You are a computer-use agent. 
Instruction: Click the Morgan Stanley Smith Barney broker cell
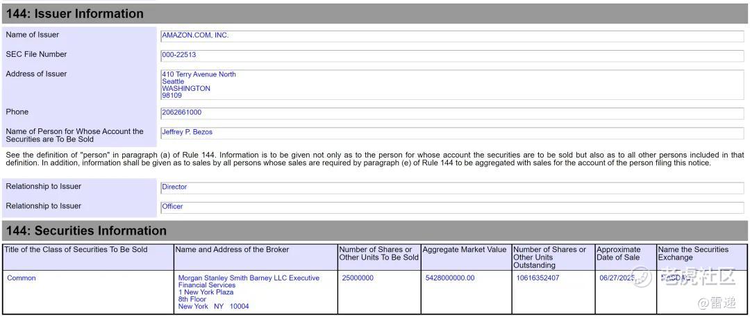pyautogui.click(x=256, y=292)
